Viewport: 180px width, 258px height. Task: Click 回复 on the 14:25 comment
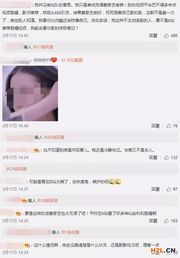(x=153, y=221)
